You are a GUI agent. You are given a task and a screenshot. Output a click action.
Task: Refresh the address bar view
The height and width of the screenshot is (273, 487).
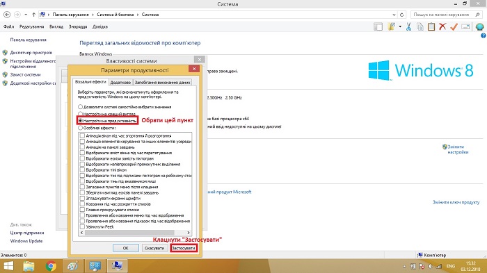click(402, 15)
